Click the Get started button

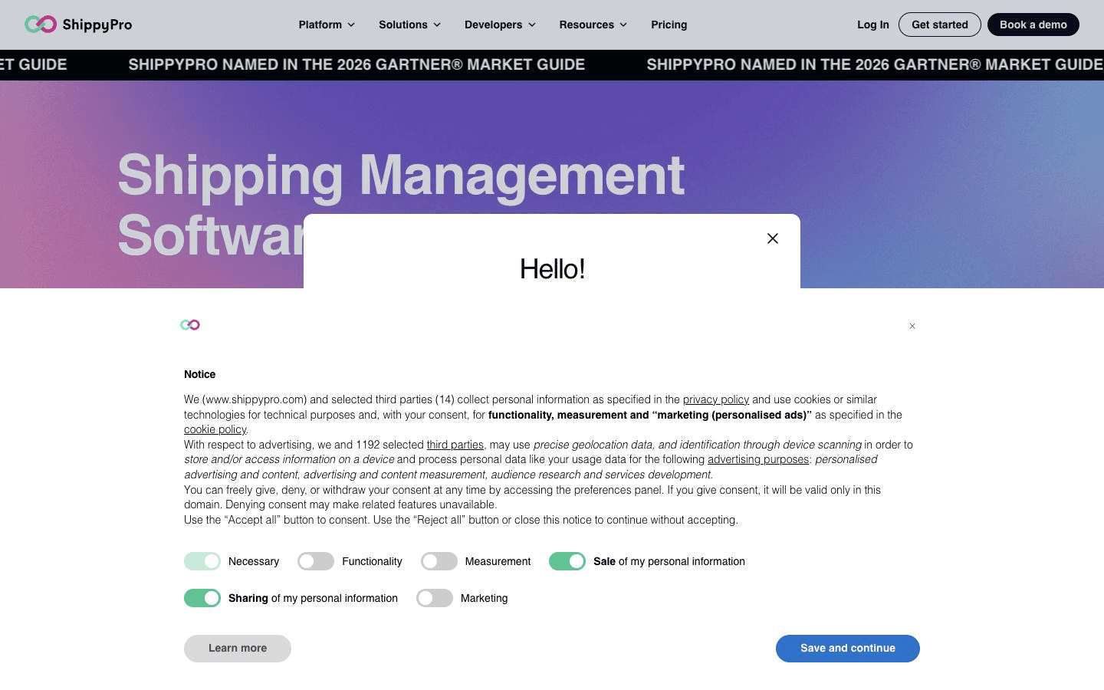click(x=940, y=25)
